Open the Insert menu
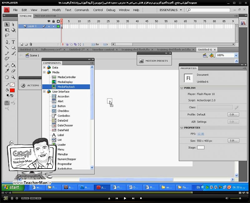Image resolution: width=250 pixels, height=203 pixels. 44,10
